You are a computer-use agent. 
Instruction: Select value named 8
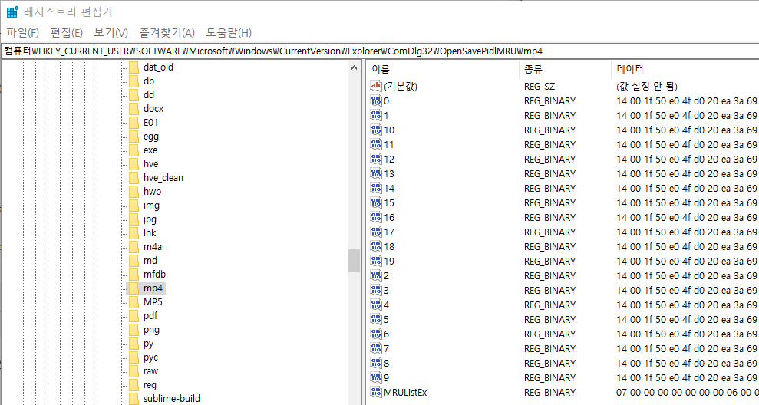[x=386, y=363]
